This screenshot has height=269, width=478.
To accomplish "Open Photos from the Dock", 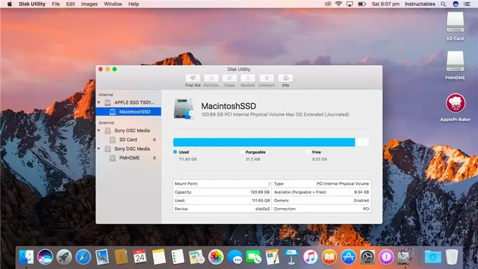I will (x=216, y=257).
